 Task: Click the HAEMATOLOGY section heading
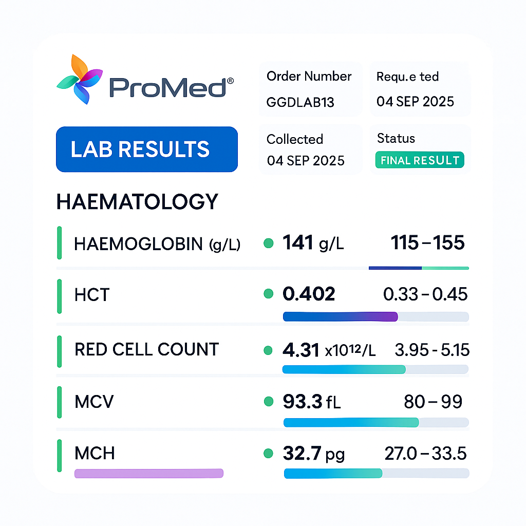[x=137, y=202]
